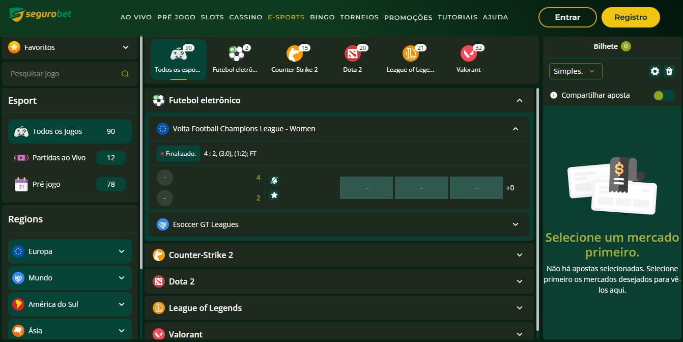The width and height of the screenshot is (683, 342).
Task: Click the Registro button
Action: (631, 17)
